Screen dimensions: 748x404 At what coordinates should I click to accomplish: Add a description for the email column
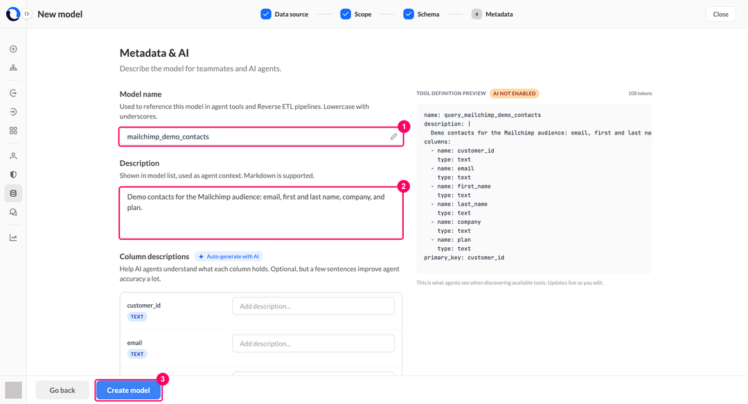coord(314,343)
